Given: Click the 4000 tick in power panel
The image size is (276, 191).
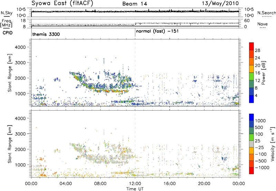Looking at the screenshot, I should (20, 47).
